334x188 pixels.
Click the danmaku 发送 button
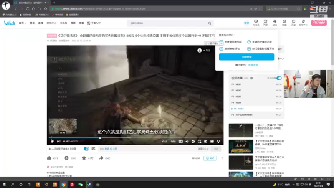point(216,149)
